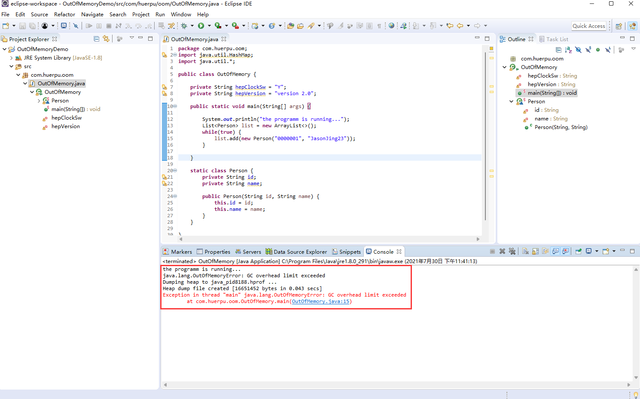Screen dimensions: 640x399
Task: Toggle Link with Editor in Project Explorer
Action: 106,39
